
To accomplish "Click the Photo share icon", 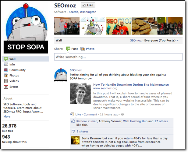I will pos(83,49).
